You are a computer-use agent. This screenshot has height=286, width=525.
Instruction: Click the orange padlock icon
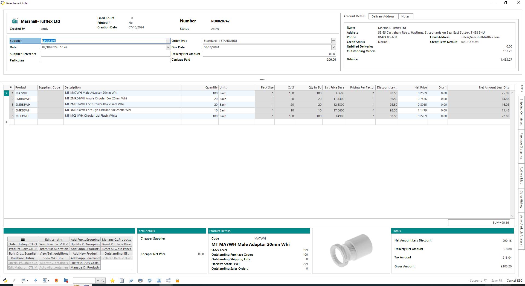pos(178,281)
